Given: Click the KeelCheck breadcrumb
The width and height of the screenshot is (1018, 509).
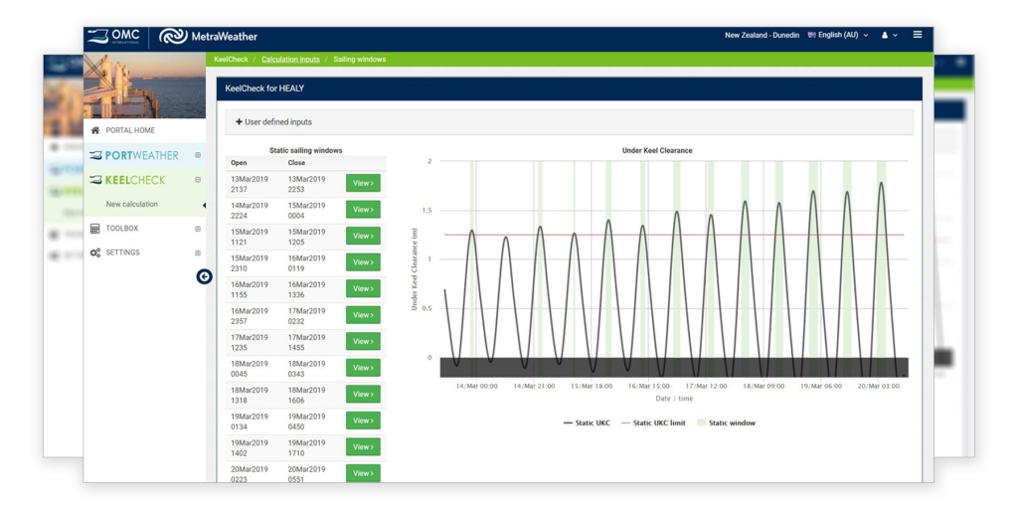Looking at the screenshot, I should tap(231, 60).
